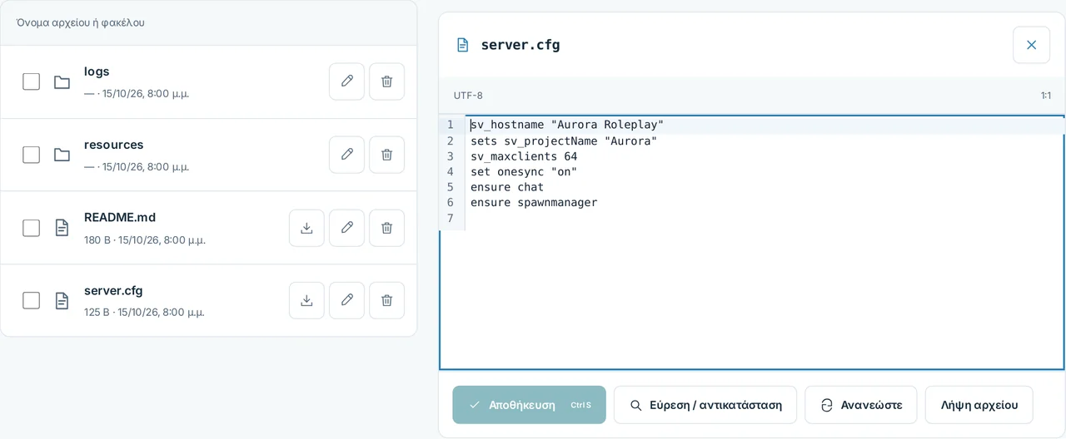Click the Ανανεώστε refresh button
The height and width of the screenshot is (439, 1066).
[x=860, y=405]
